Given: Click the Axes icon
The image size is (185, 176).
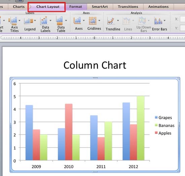Looking at the screenshot, I should click(77, 20).
